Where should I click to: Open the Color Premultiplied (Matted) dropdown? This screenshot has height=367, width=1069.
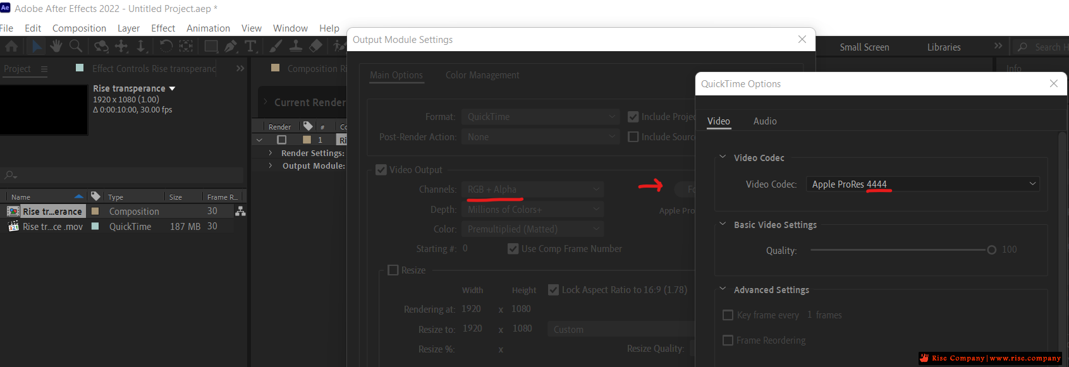[532, 229]
